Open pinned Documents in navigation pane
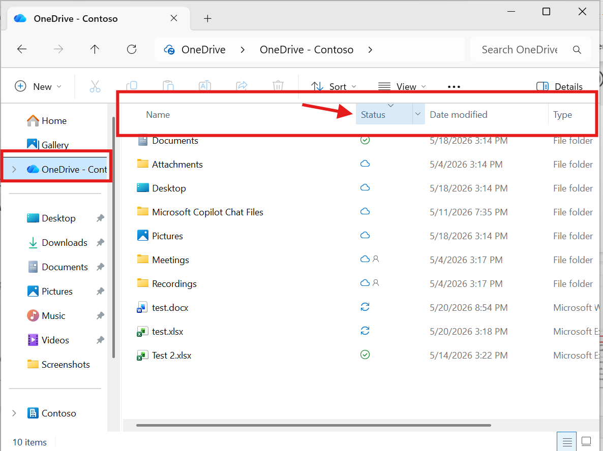 pos(57,267)
